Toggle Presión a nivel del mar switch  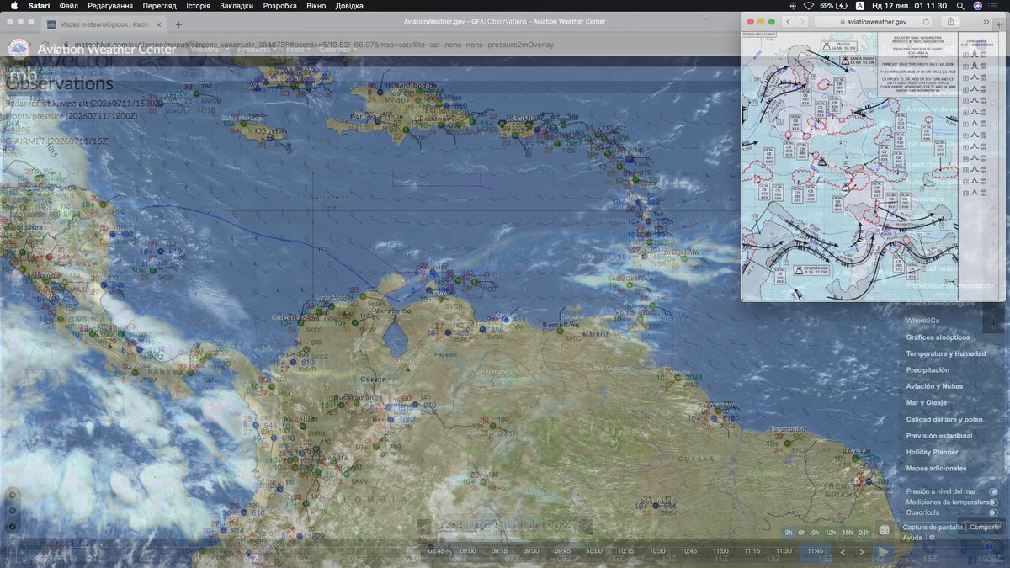coord(994,491)
